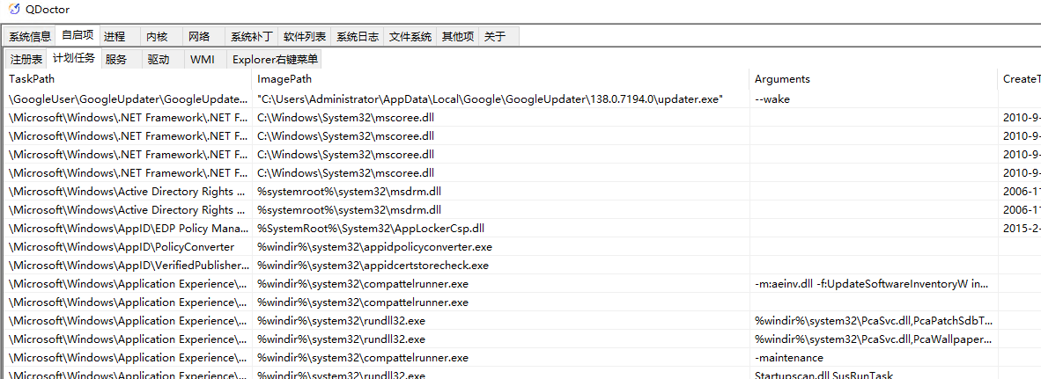
Task: Click the -m:aeinv.dll arguments cell
Action: [874, 284]
